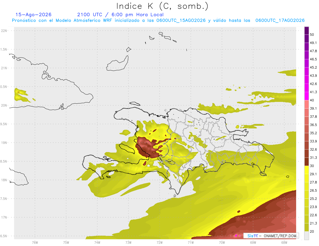Click the '40' color scale value
The width and height of the screenshot is (319, 246).
coord(312,100)
